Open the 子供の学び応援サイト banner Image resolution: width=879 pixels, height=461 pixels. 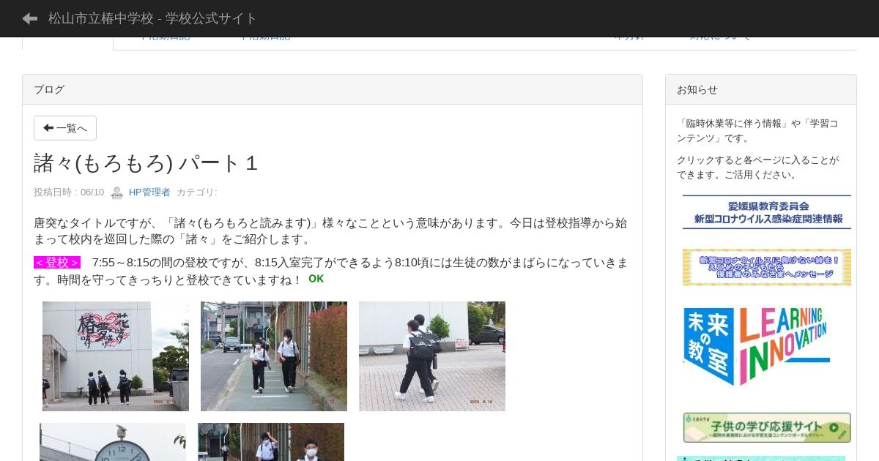coord(767,427)
